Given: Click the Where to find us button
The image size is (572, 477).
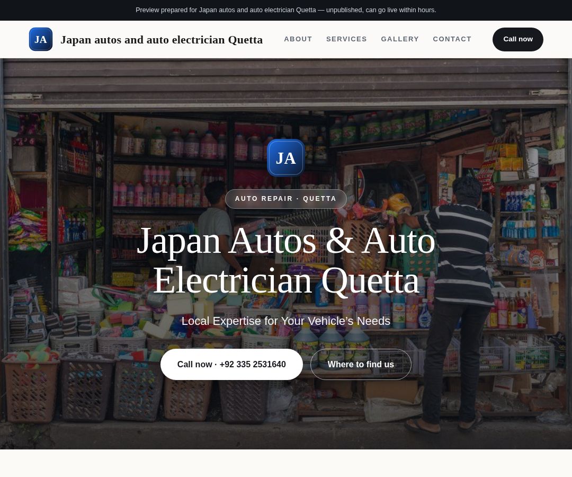Looking at the screenshot, I should (361, 364).
